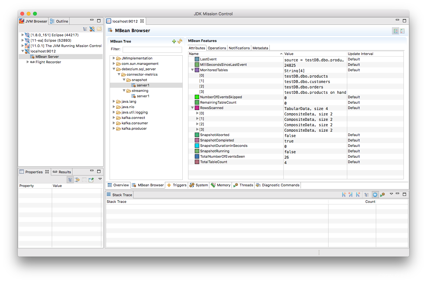Select MBean Server in JVM Browser
427x282 pixels.
47,57
